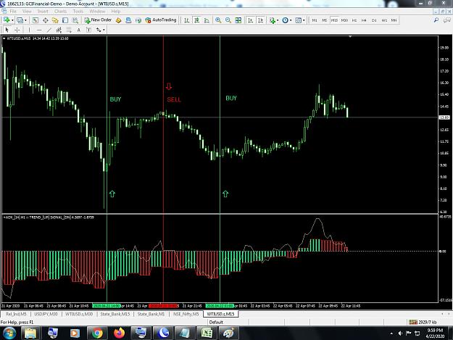Open Indicators list button

(272, 20)
